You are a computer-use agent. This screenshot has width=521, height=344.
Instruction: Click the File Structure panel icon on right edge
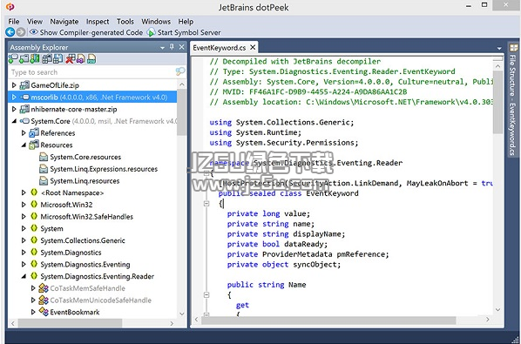click(514, 48)
